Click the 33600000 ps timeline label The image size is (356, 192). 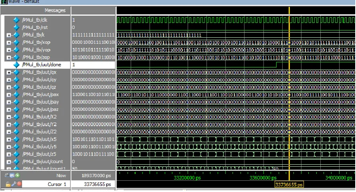click(x=263, y=178)
